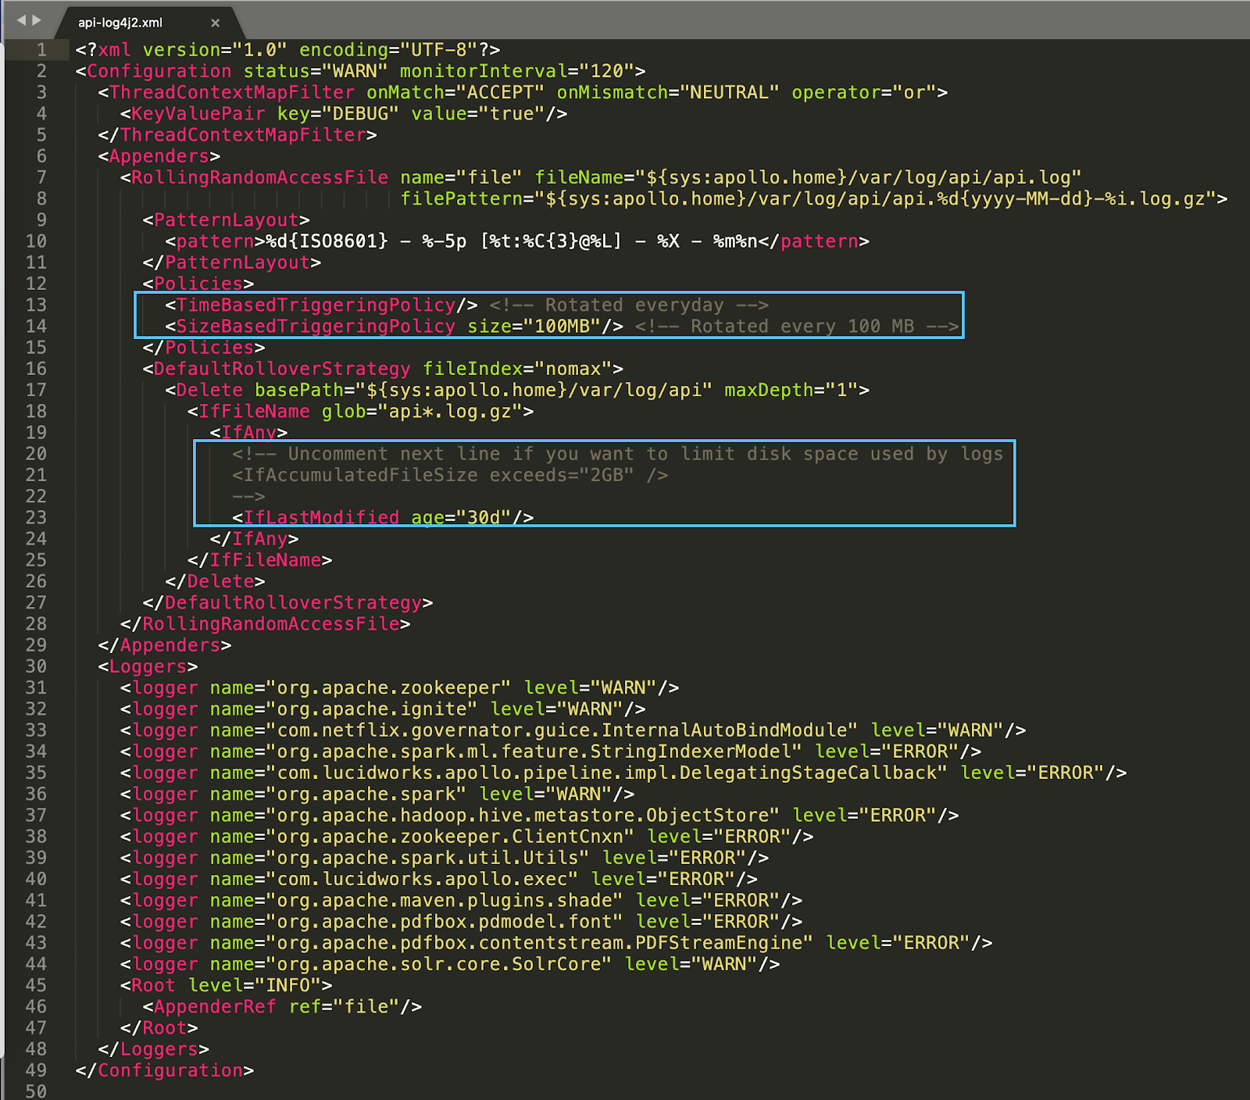Click the opening PatternLayout tag
This screenshot has width=1250, height=1100.
[x=227, y=220]
